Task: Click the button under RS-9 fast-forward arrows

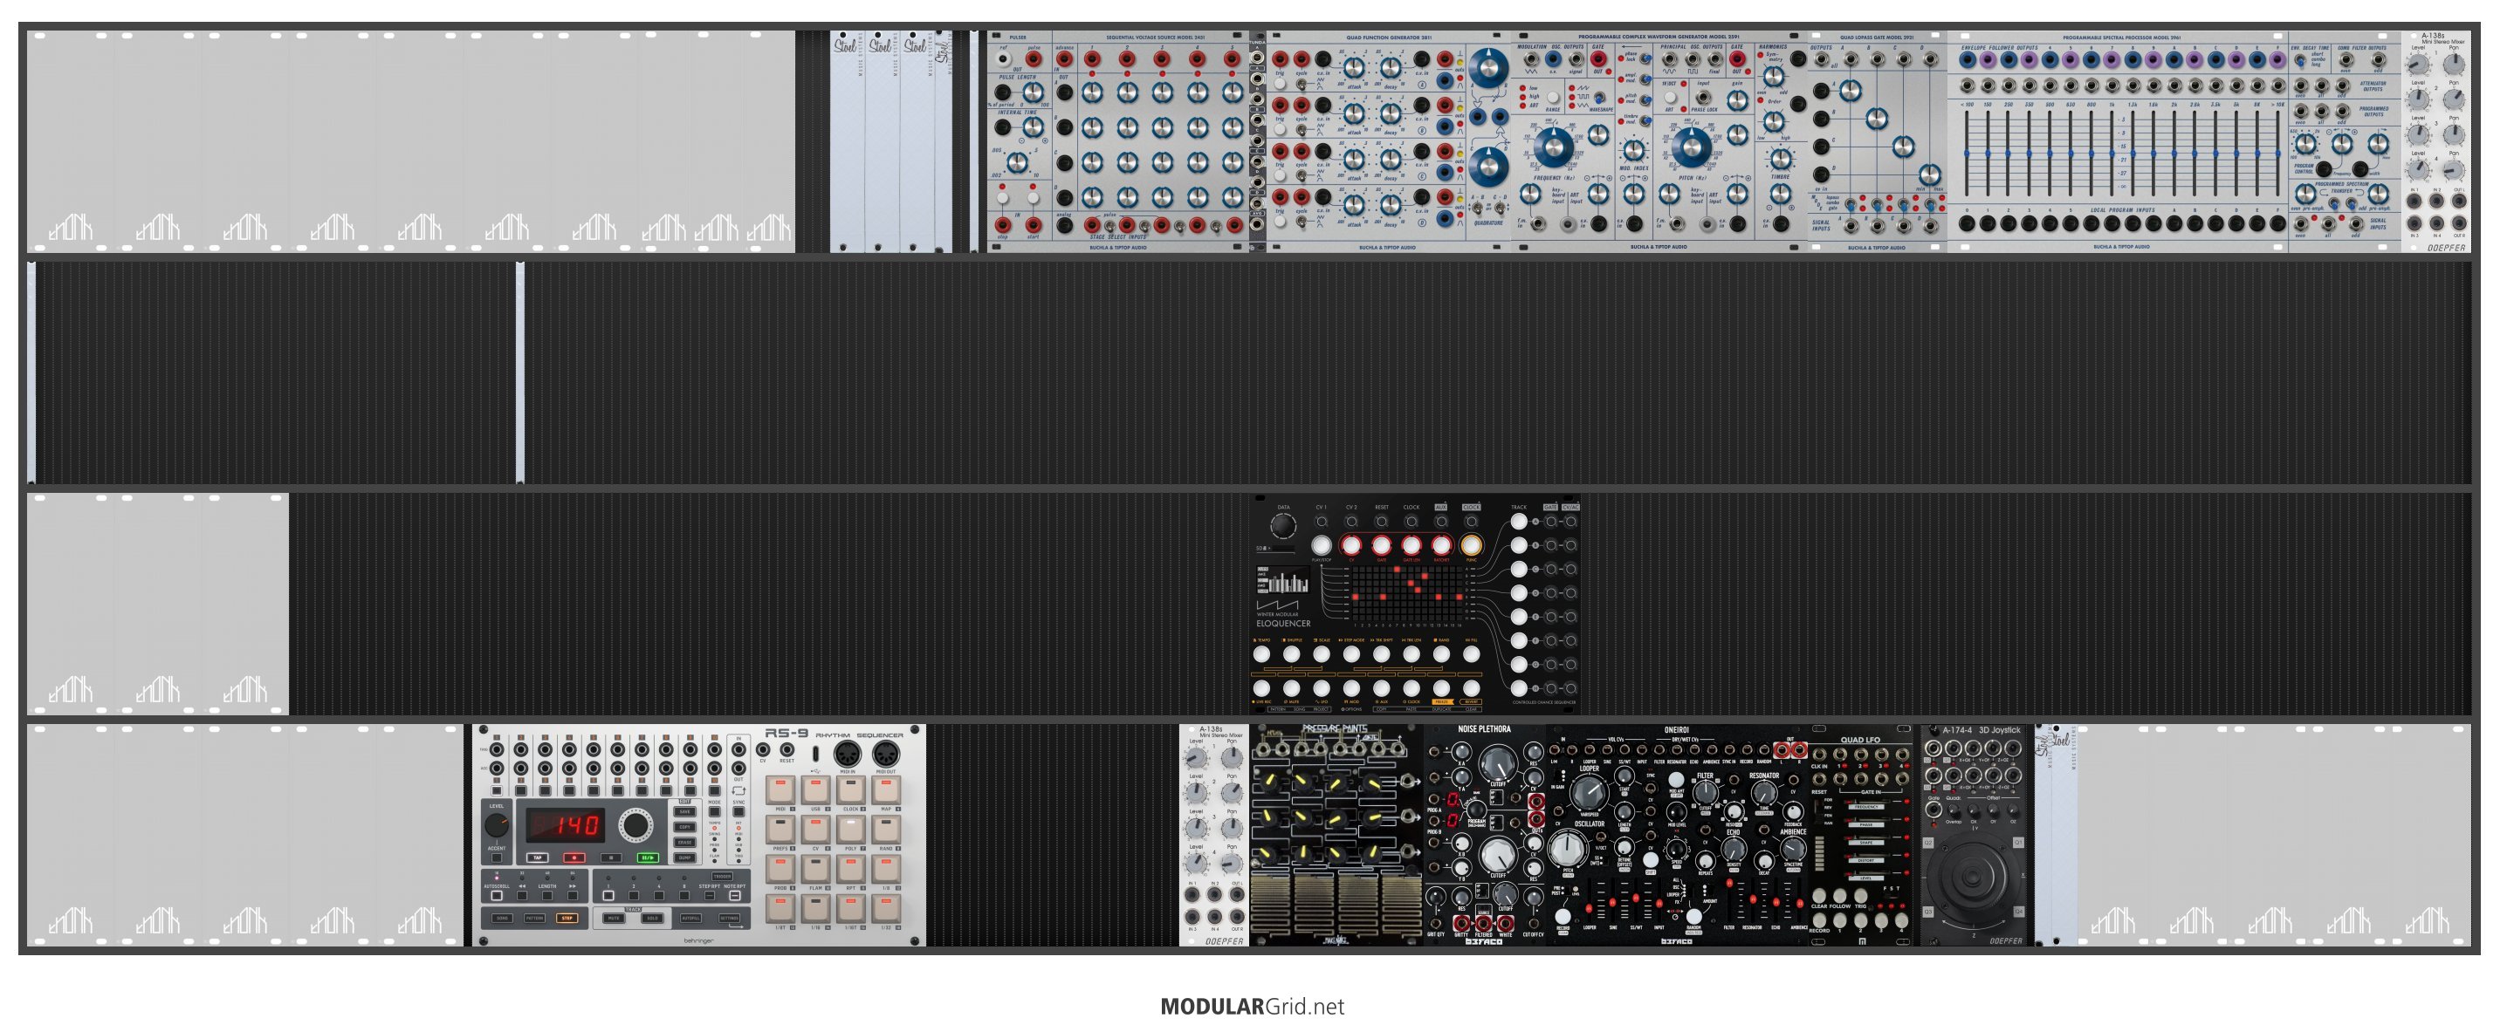Action: point(573,896)
